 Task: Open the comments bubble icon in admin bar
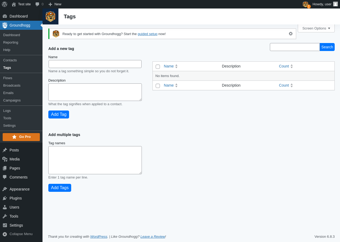pyautogui.click(x=37, y=4)
